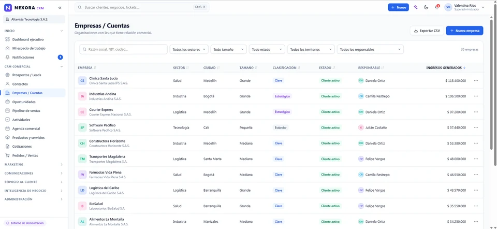The width and height of the screenshot is (497, 229).
Task: Open Todo tamaño dropdown
Action: coord(228,50)
